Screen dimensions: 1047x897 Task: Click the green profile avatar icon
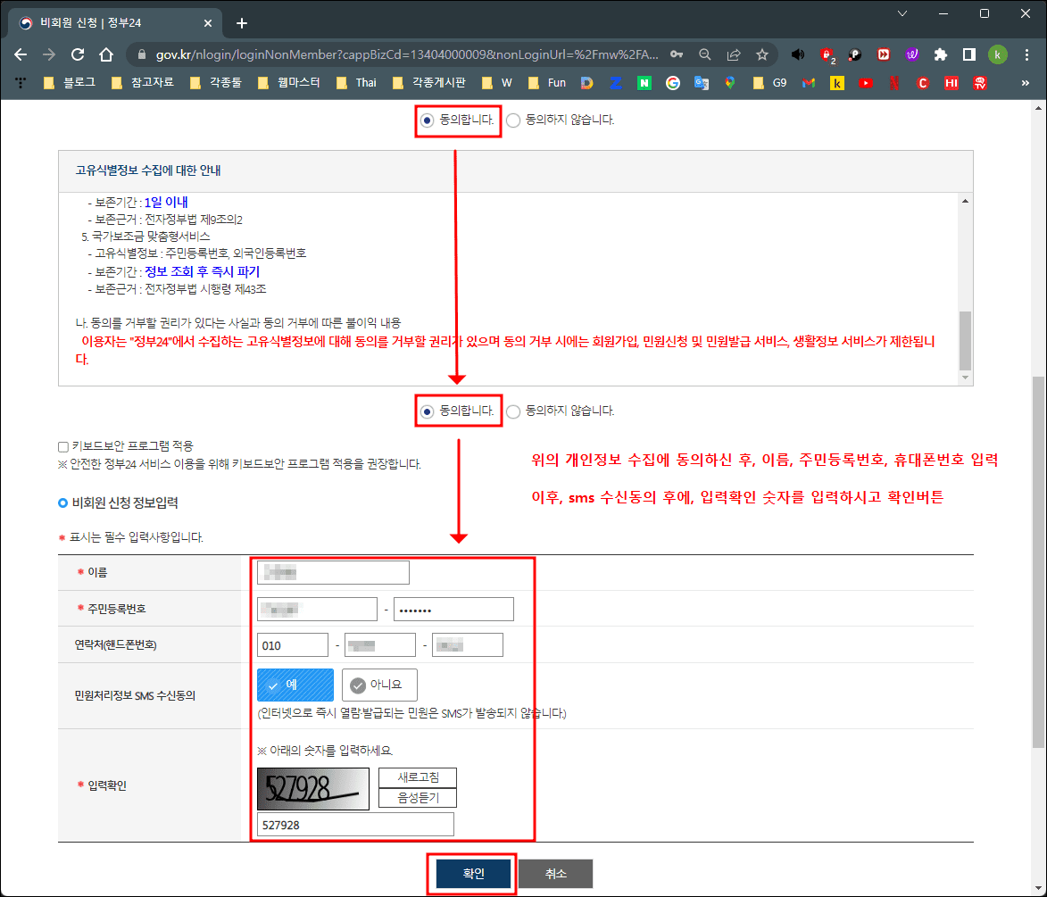point(997,54)
